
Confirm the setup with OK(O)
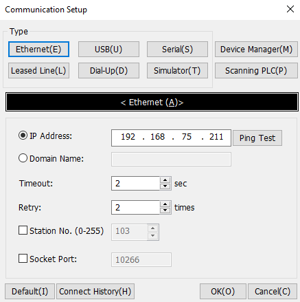click(223, 292)
